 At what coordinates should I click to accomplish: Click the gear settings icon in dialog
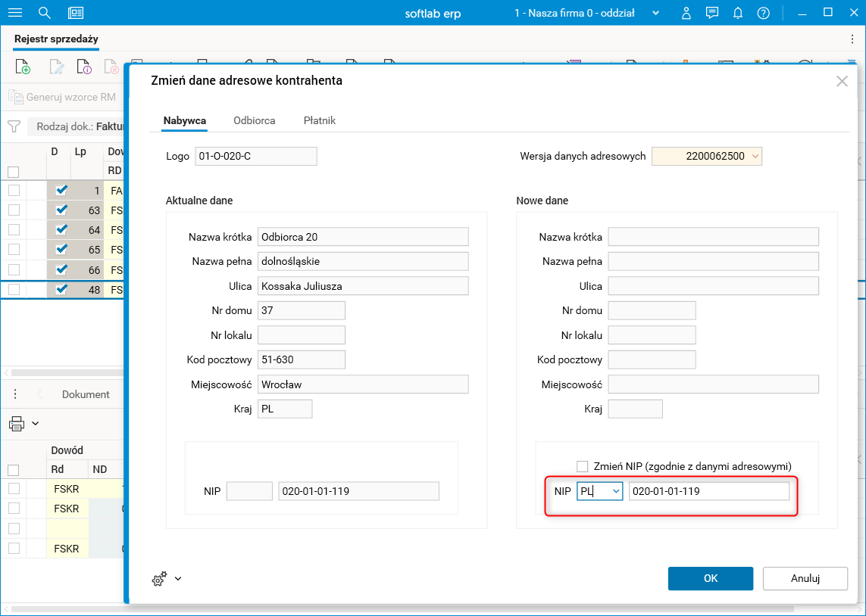pos(159,579)
